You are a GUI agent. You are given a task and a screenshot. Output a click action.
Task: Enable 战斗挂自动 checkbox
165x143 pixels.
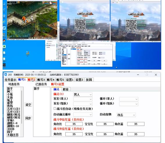pyautogui.click(x=55, y=109)
